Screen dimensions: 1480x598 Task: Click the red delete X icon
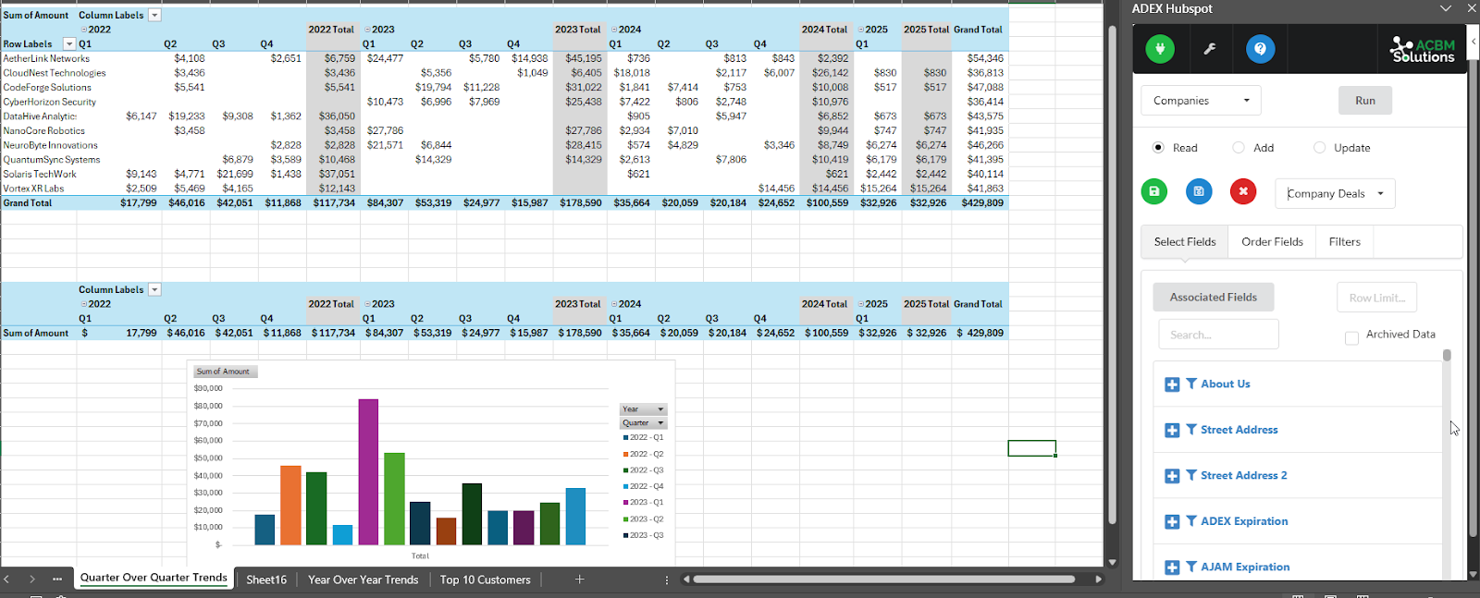tap(1243, 191)
